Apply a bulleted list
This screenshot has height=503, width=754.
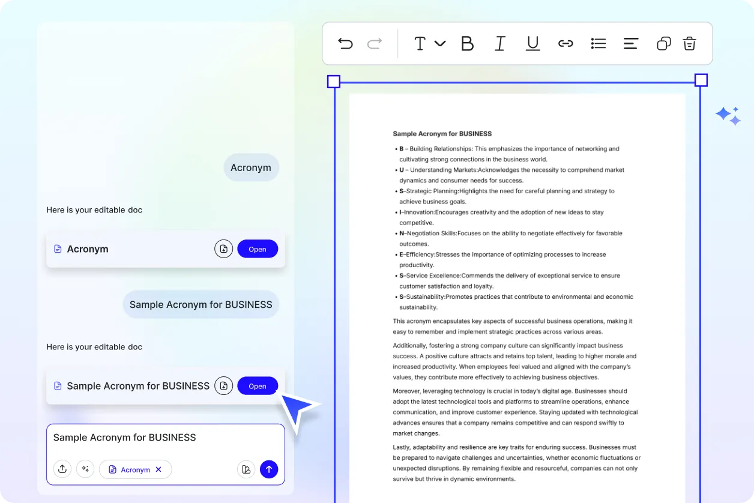599,43
